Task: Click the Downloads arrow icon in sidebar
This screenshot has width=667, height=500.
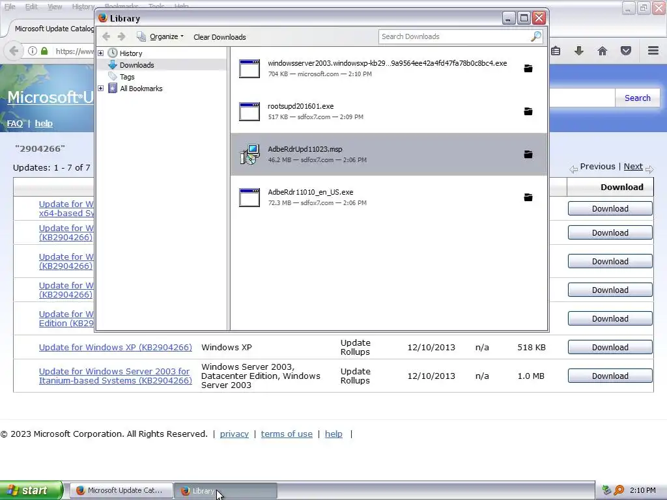Action: (x=112, y=64)
